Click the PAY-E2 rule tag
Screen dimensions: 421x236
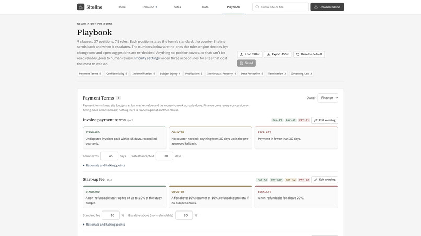(304, 180)
